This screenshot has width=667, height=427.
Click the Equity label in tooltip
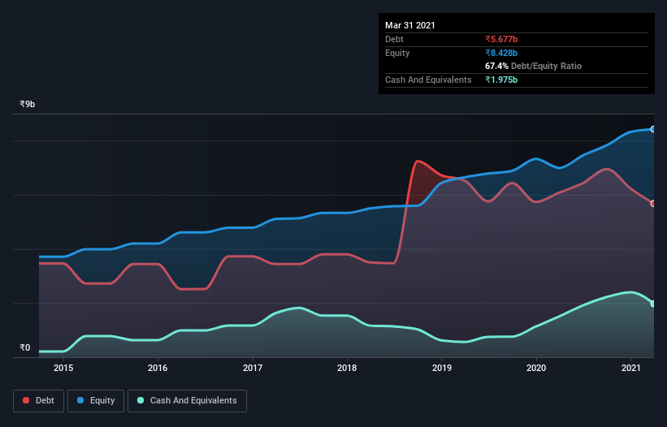point(397,53)
